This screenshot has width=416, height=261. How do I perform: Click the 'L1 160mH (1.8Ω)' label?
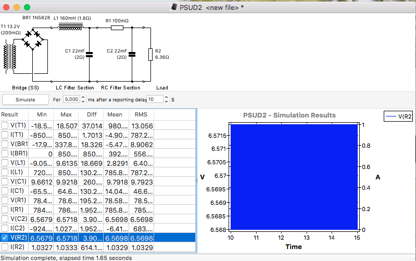pyautogui.click(x=72, y=18)
